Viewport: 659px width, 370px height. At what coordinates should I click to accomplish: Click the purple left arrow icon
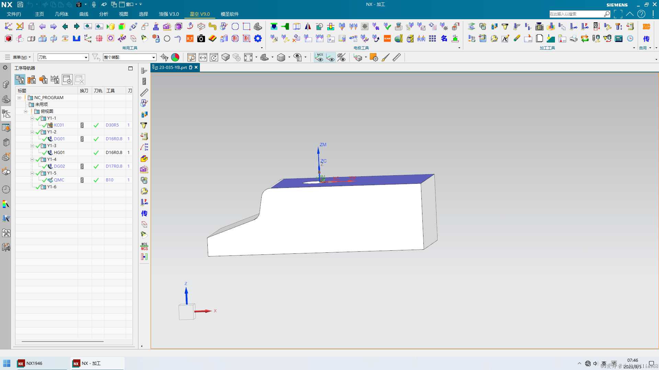click(x=42, y=27)
